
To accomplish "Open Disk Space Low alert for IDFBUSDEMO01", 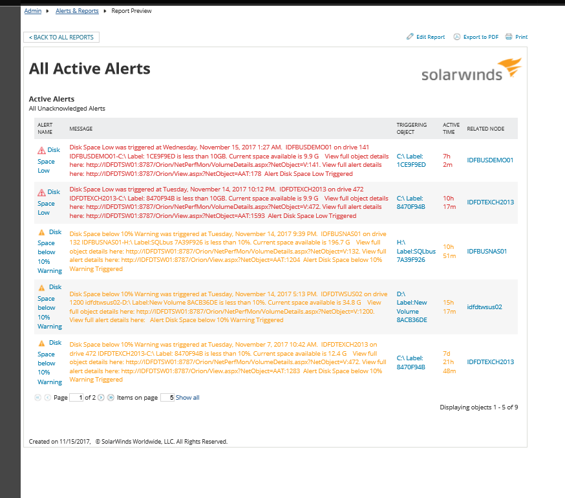I will (x=49, y=160).
